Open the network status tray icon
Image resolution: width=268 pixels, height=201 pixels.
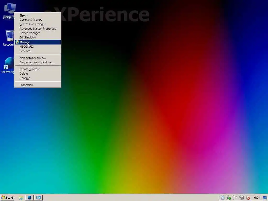242,198
